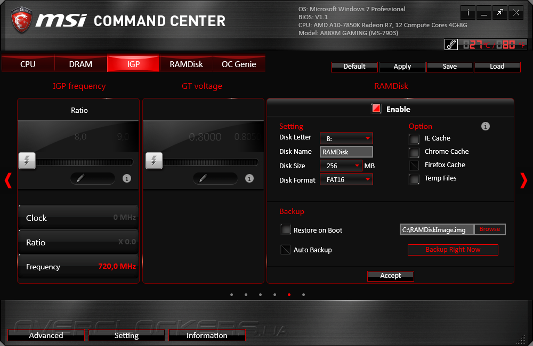The height and width of the screenshot is (346, 533).
Task: Click Backup Right Now button
Action: (453, 250)
